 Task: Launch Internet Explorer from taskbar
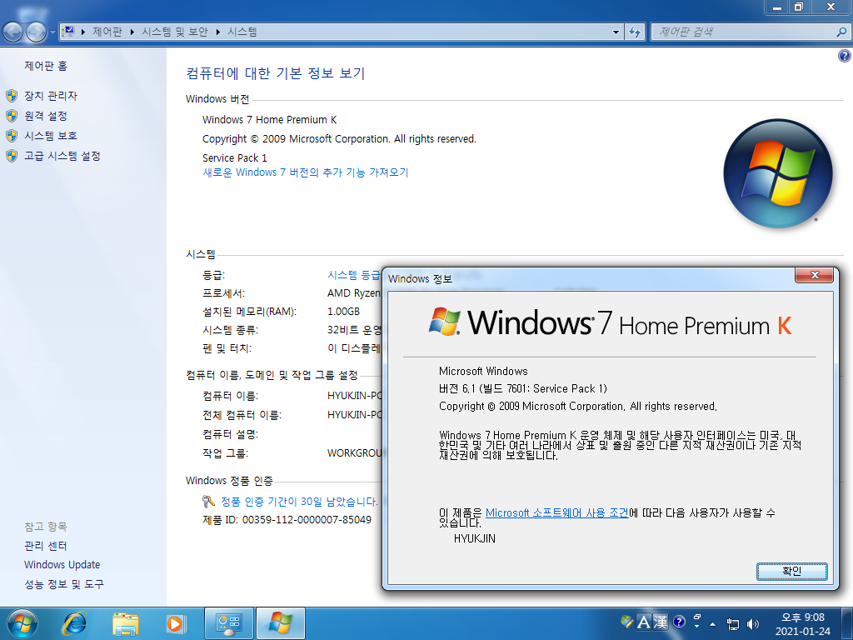pyautogui.click(x=74, y=623)
